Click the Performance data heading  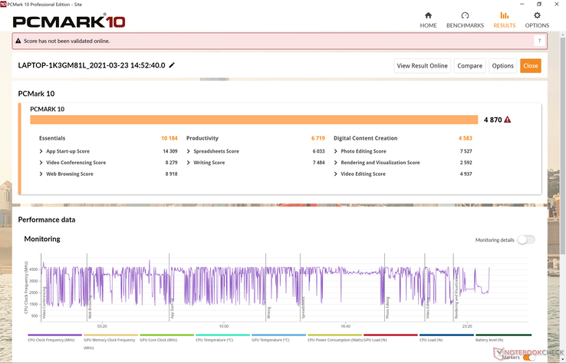(47, 219)
